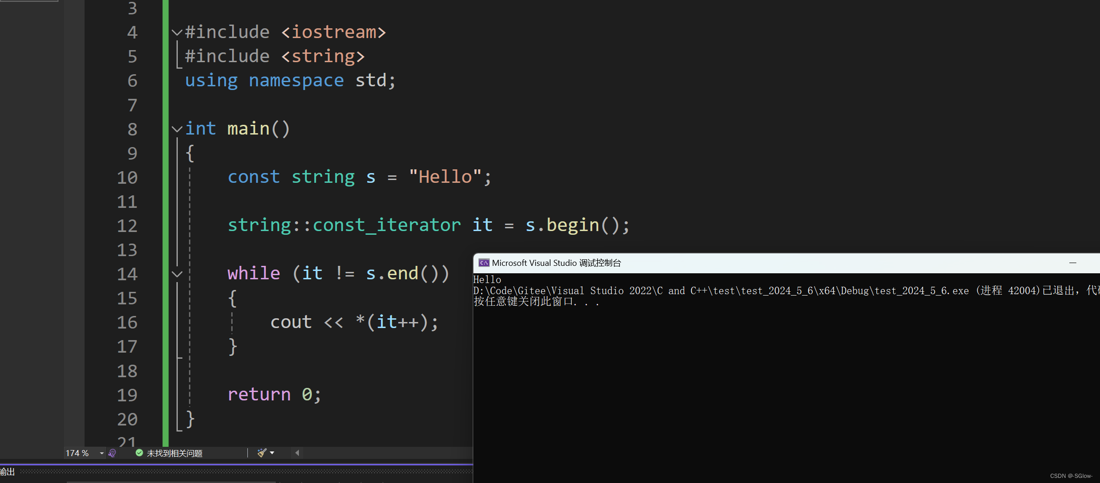The height and width of the screenshot is (483, 1100).
Task: Open the zoom level dropdown showing 174%
Action: (x=101, y=453)
